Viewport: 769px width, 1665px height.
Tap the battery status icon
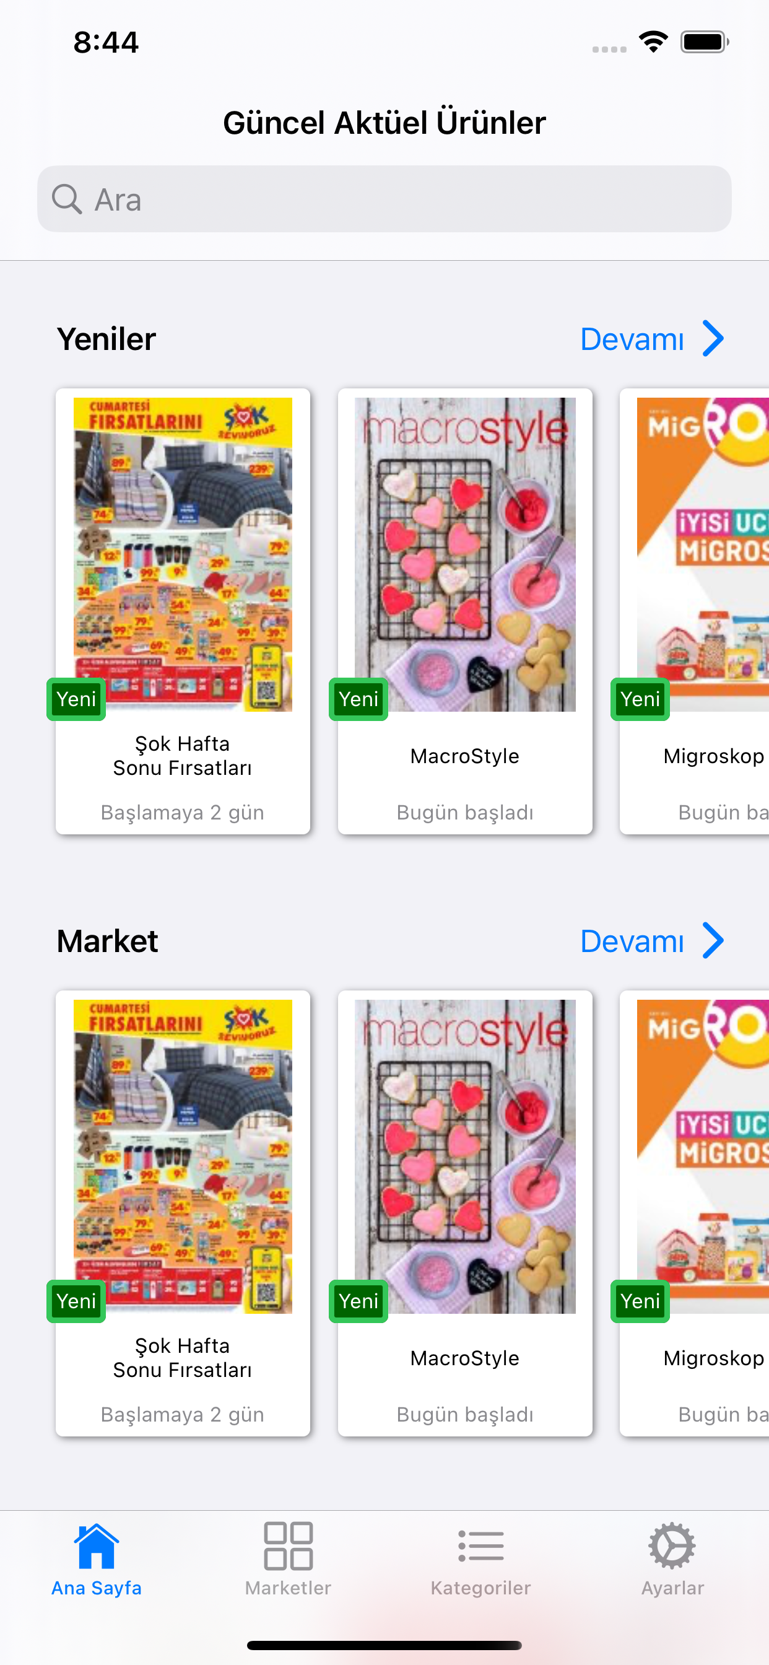coord(705,42)
